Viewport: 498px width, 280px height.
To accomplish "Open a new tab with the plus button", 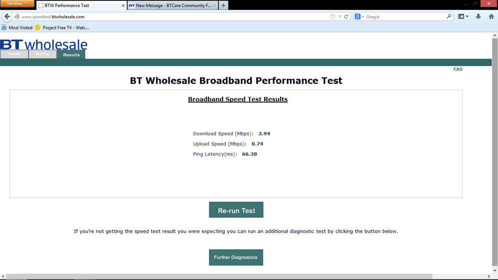I will pos(224,5).
